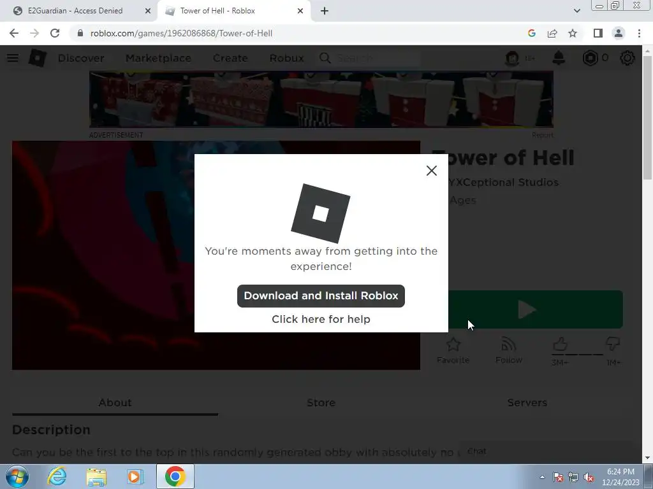The width and height of the screenshot is (653, 489).
Task: Open the Robux page
Action: coord(286,58)
